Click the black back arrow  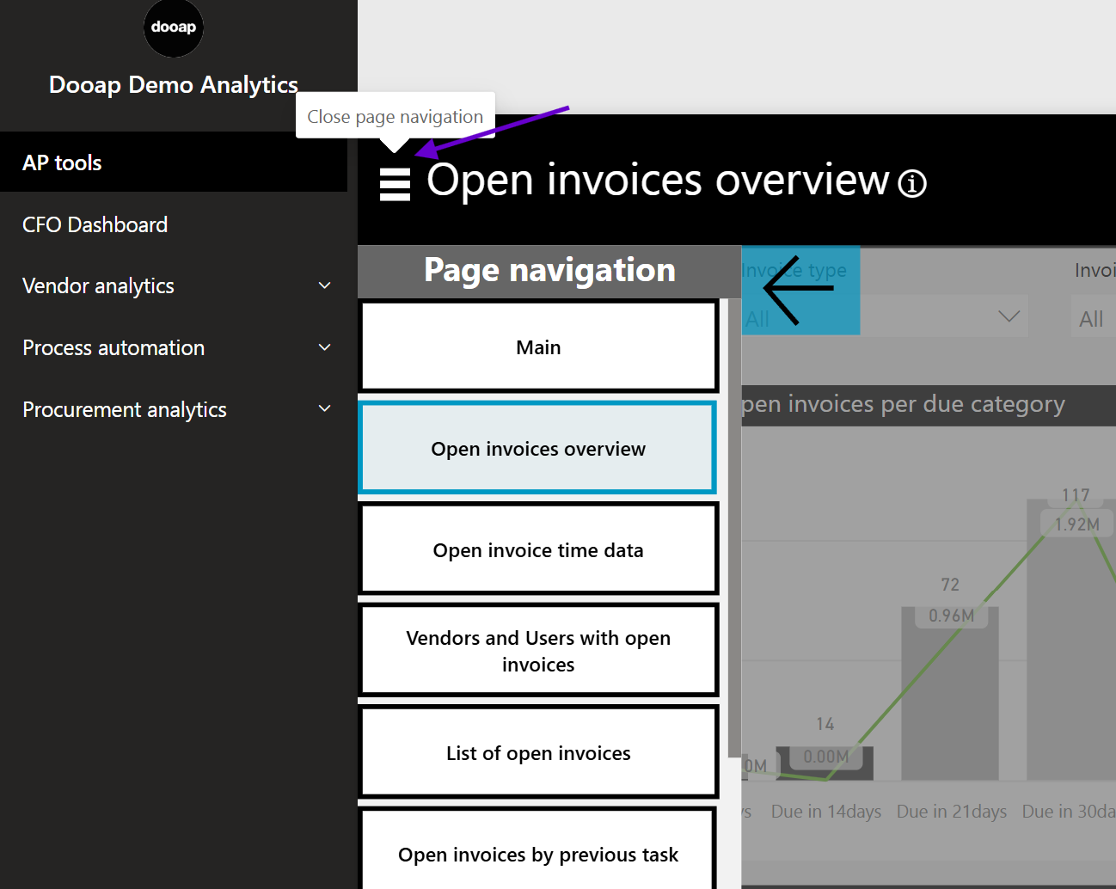pyautogui.click(x=799, y=289)
